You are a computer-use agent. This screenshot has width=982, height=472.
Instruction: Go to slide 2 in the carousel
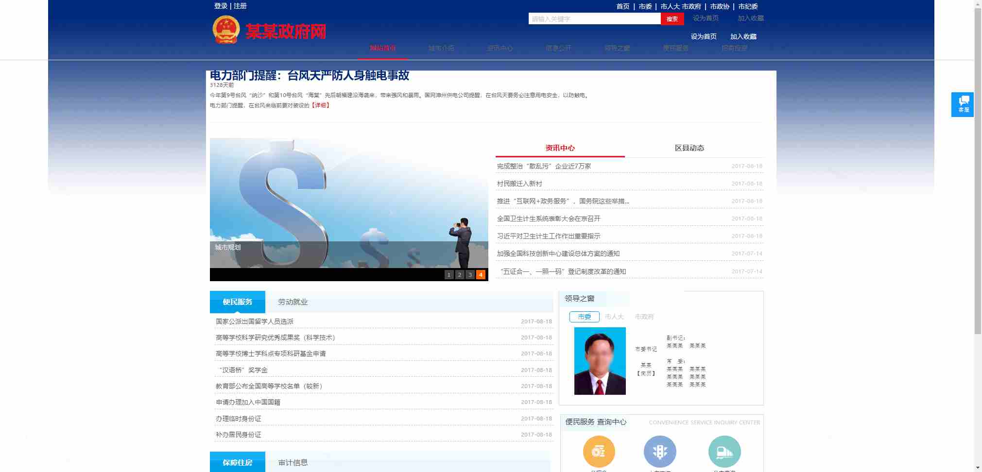(x=459, y=275)
